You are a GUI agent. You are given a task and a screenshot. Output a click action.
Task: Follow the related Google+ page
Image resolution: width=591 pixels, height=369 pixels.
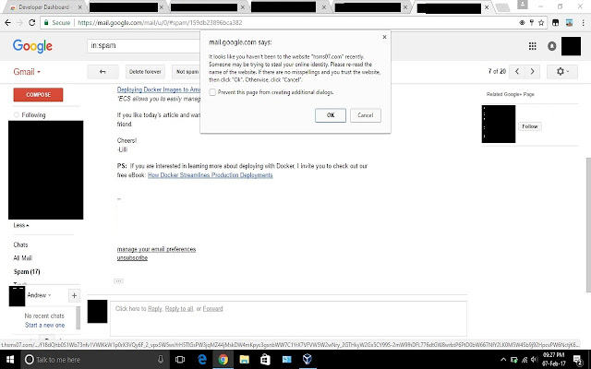(529, 126)
